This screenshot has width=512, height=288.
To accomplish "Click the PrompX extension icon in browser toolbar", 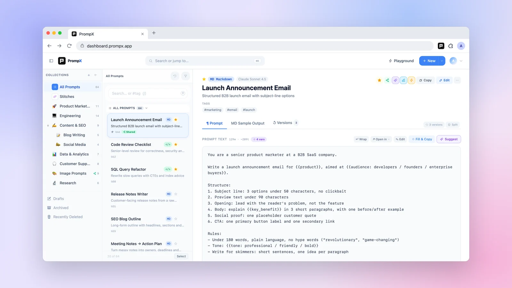I will click(x=441, y=46).
